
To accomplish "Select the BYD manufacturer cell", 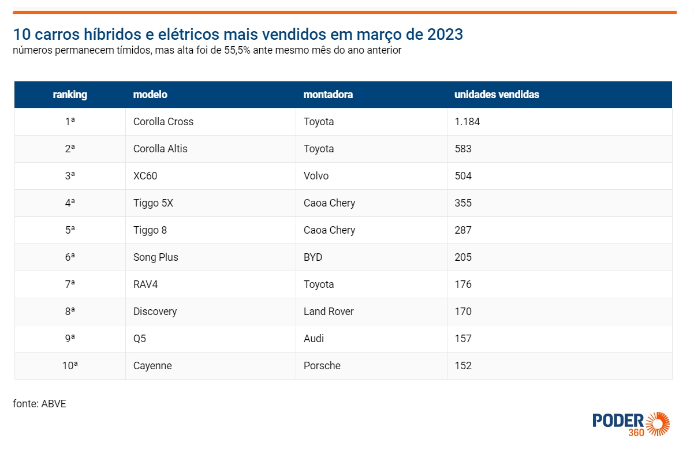I will click(x=371, y=257).
